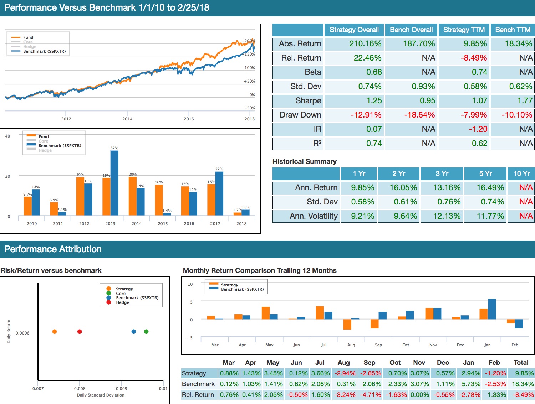Select the Bench TTM column header
This screenshot has height=404, width=535.
click(x=513, y=30)
